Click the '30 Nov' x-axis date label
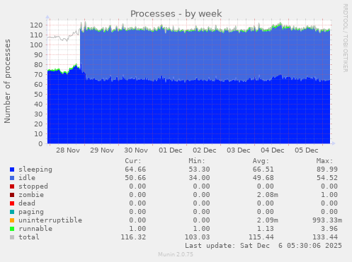Viewport: 352px width, 262px height. 136,150
